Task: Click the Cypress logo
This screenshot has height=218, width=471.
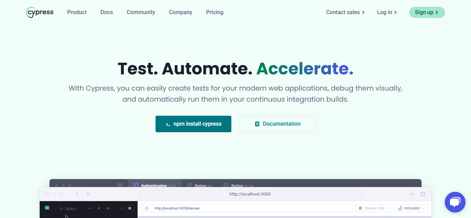Action: pyautogui.click(x=40, y=12)
